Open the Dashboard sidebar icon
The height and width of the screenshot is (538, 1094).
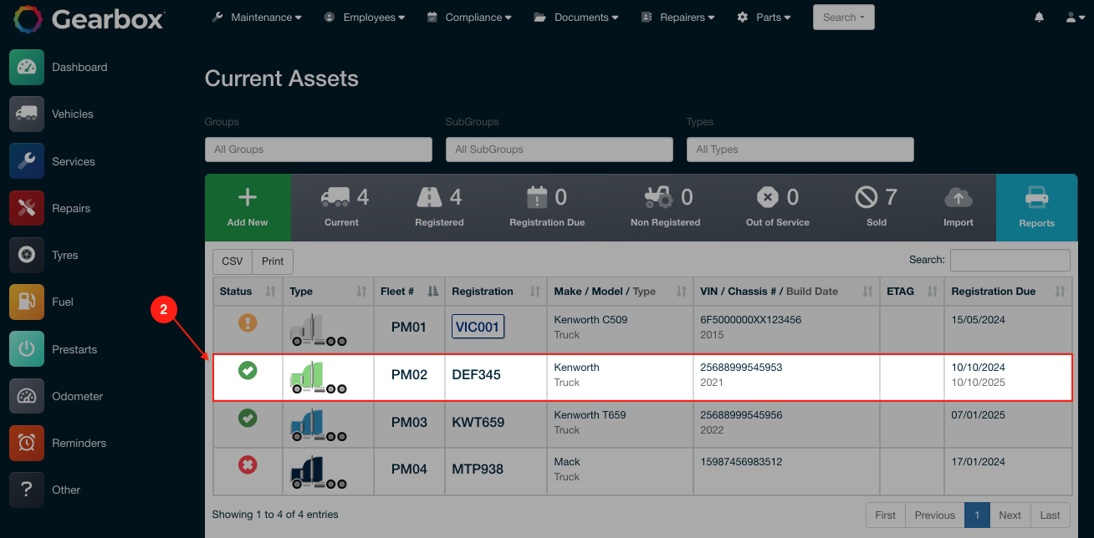pyautogui.click(x=27, y=67)
